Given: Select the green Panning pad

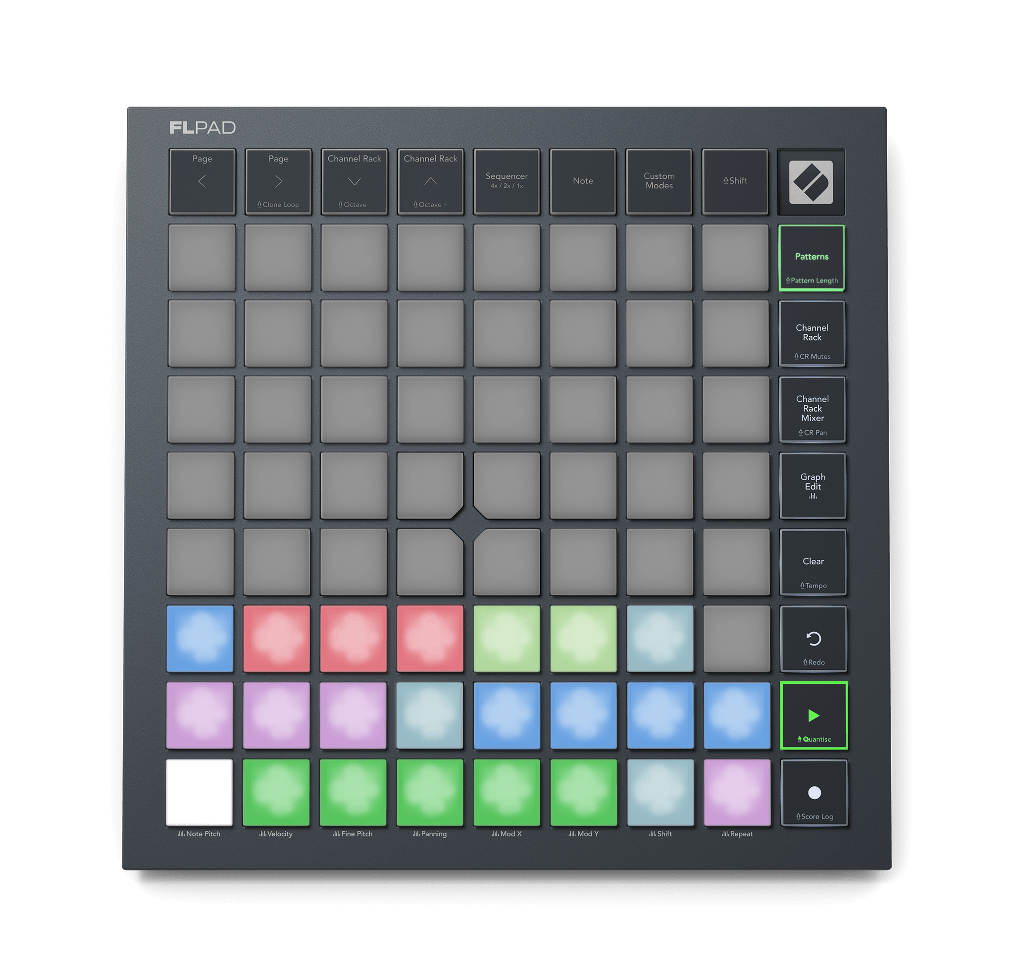Looking at the screenshot, I should (x=430, y=792).
